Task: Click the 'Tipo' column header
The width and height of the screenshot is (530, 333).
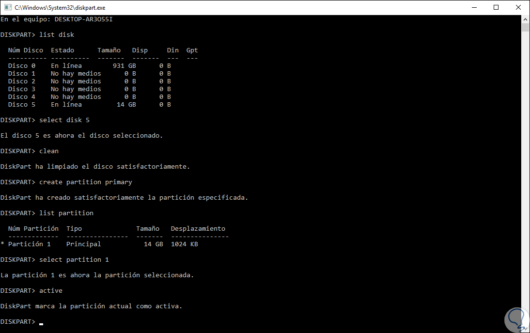Action: (x=74, y=229)
